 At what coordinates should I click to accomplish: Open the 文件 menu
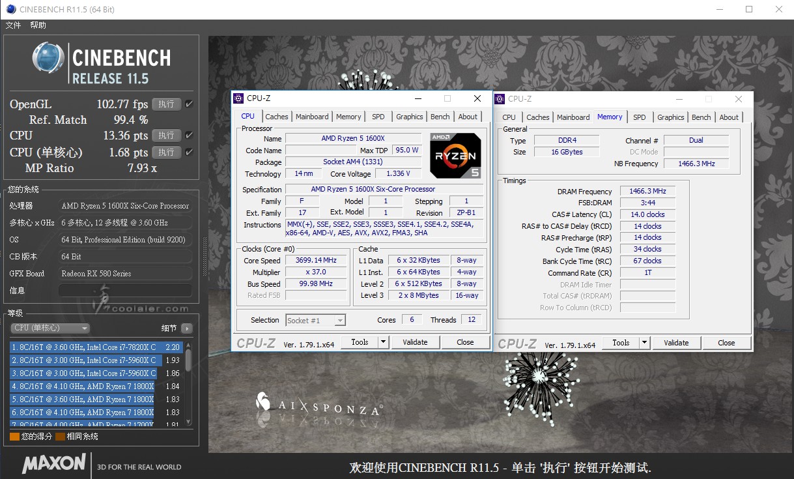click(x=13, y=25)
